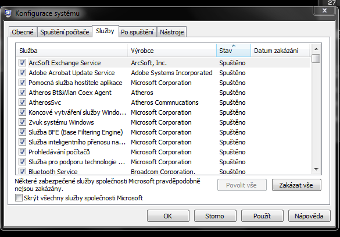Toggle Atheros Bt&Wlan Coex Agent checkbox
340x237 pixels.
tap(22, 93)
